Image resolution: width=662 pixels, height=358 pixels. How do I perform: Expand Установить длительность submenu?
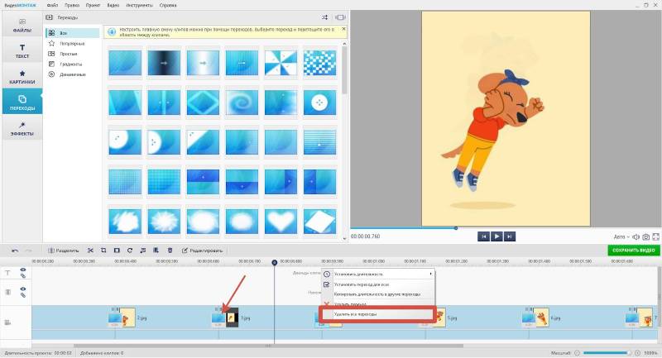[378, 274]
